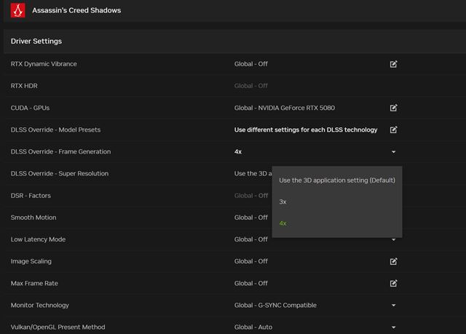Edit the RTX Dynamic Vibrance setting

coord(393,64)
